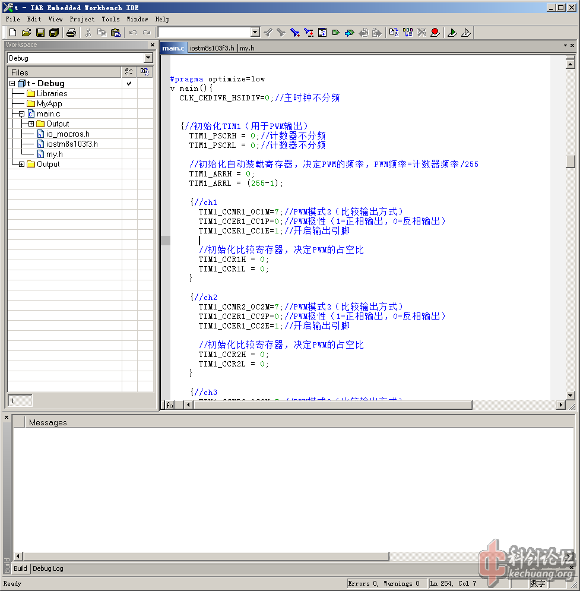The width and height of the screenshot is (580, 591).
Task: Open the Window menu
Action: pyautogui.click(x=137, y=19)
